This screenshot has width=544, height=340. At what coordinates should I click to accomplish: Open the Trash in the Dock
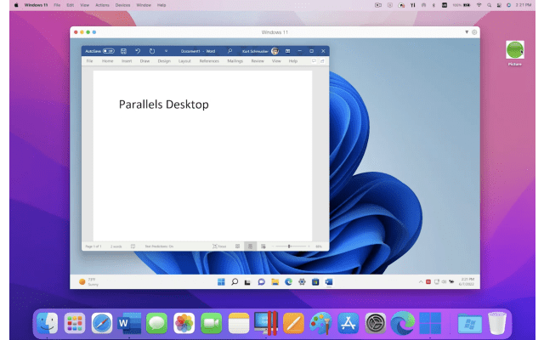pos(497,323)
